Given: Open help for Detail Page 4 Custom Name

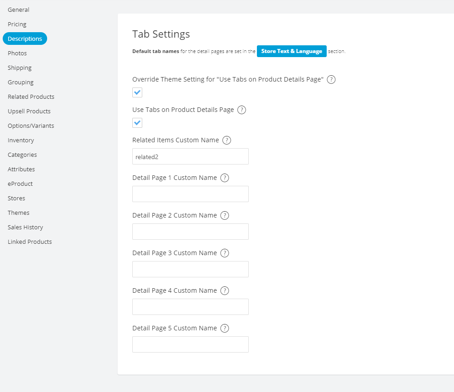Looking at the screenshot, I should (x=224, y=290).
